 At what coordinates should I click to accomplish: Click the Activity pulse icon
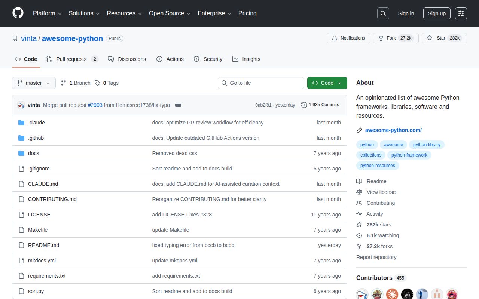tap(359, 214)
